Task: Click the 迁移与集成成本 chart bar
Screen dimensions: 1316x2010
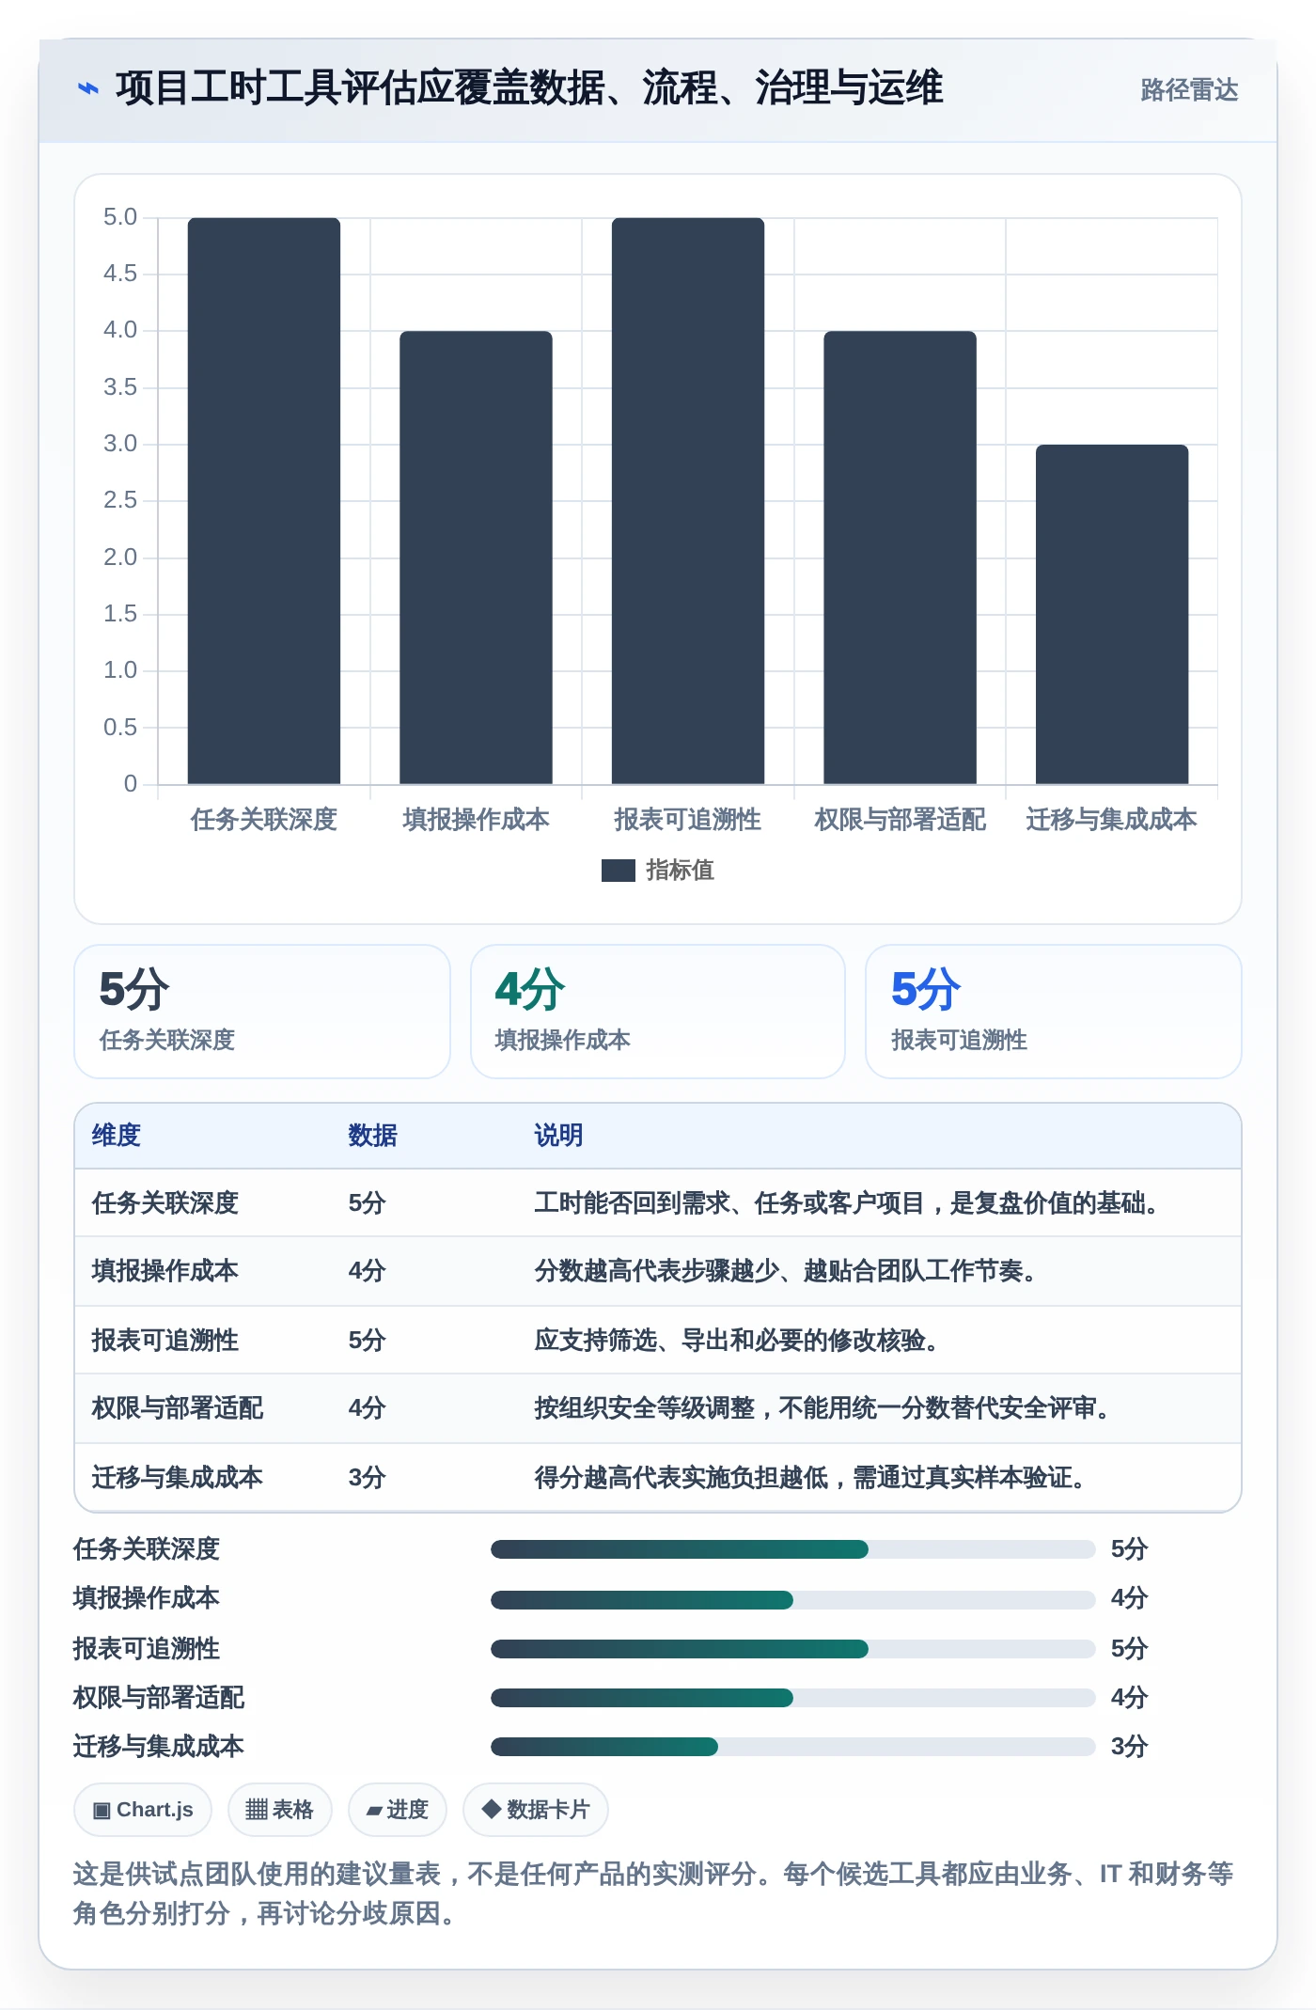Action: click(1112, 614)
